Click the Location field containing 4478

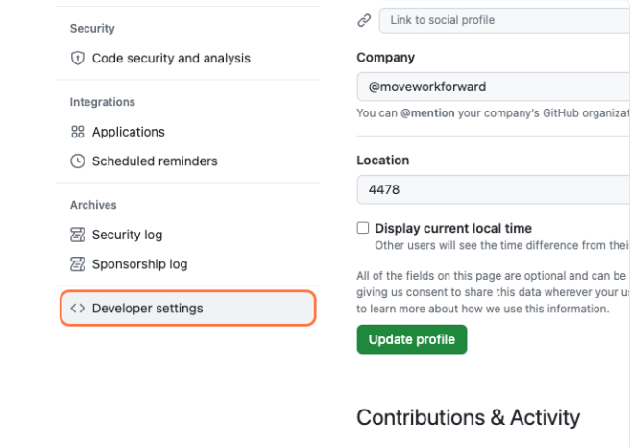[x=494, y=190]
